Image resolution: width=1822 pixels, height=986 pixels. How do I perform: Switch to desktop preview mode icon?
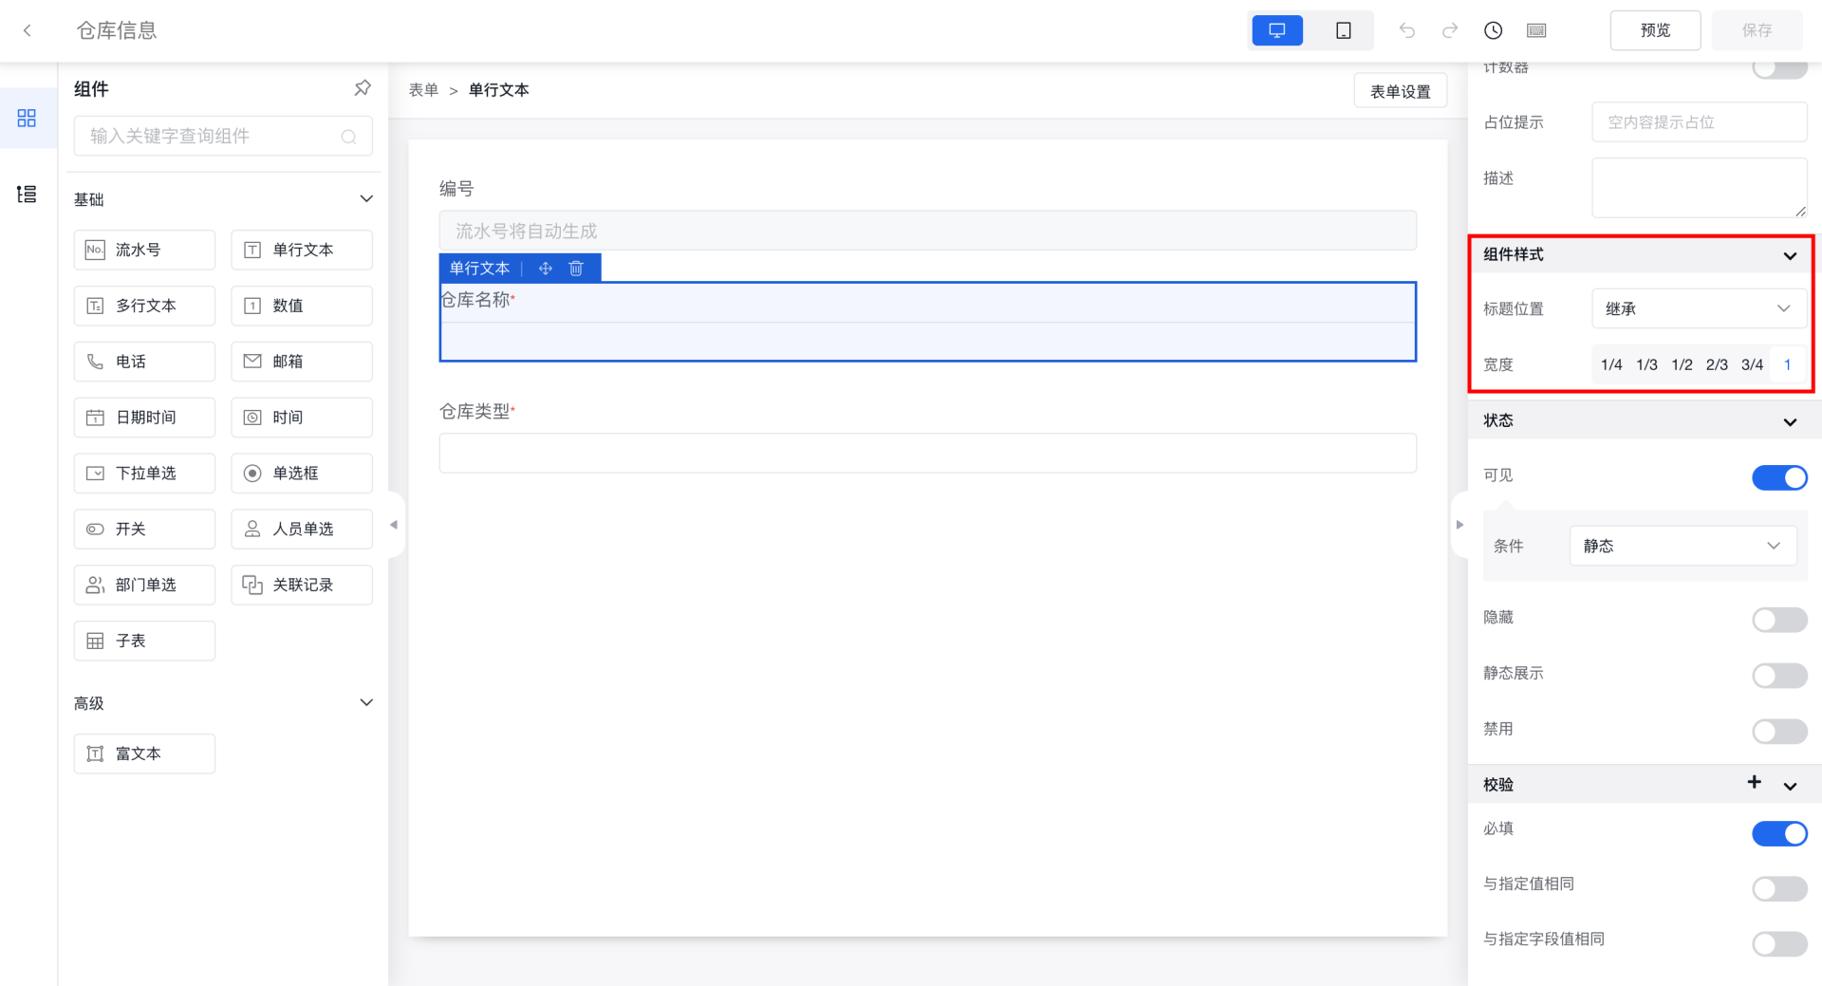[1276, 30]
